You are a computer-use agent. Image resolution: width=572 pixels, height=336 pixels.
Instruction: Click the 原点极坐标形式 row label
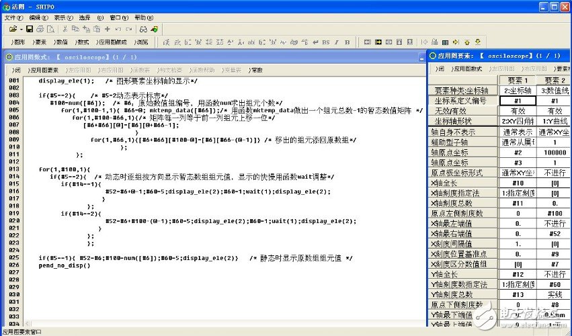click(x=462, y=173)
